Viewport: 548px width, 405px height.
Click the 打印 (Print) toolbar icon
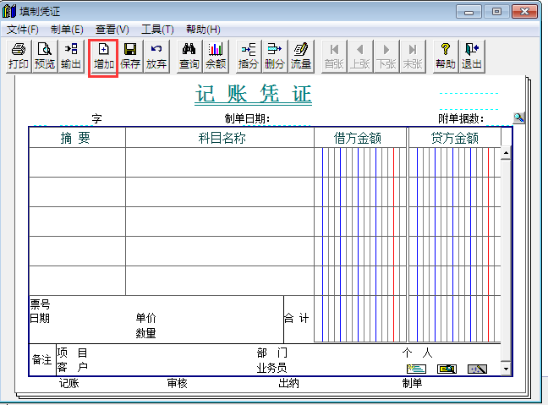(x=18, y=57)
